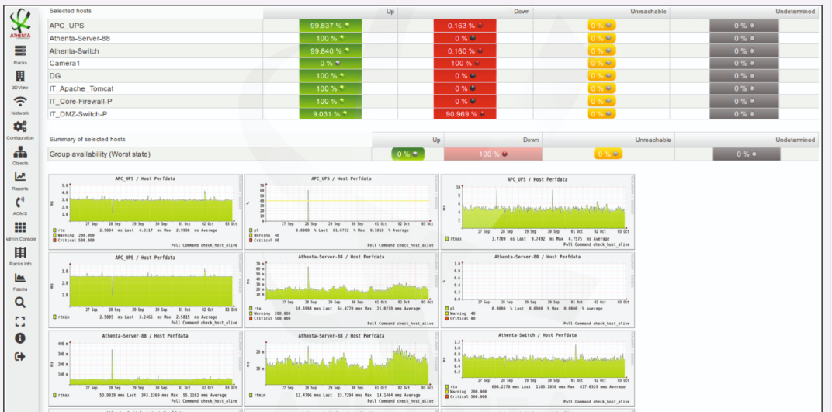Open the Athenta-Server-88 rta graph
The width and height of the screenshot is (832, 412).
click(341, 289)
